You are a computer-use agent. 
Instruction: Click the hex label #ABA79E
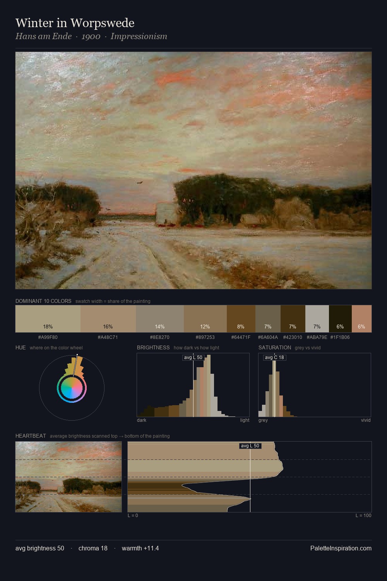(317, 337)
